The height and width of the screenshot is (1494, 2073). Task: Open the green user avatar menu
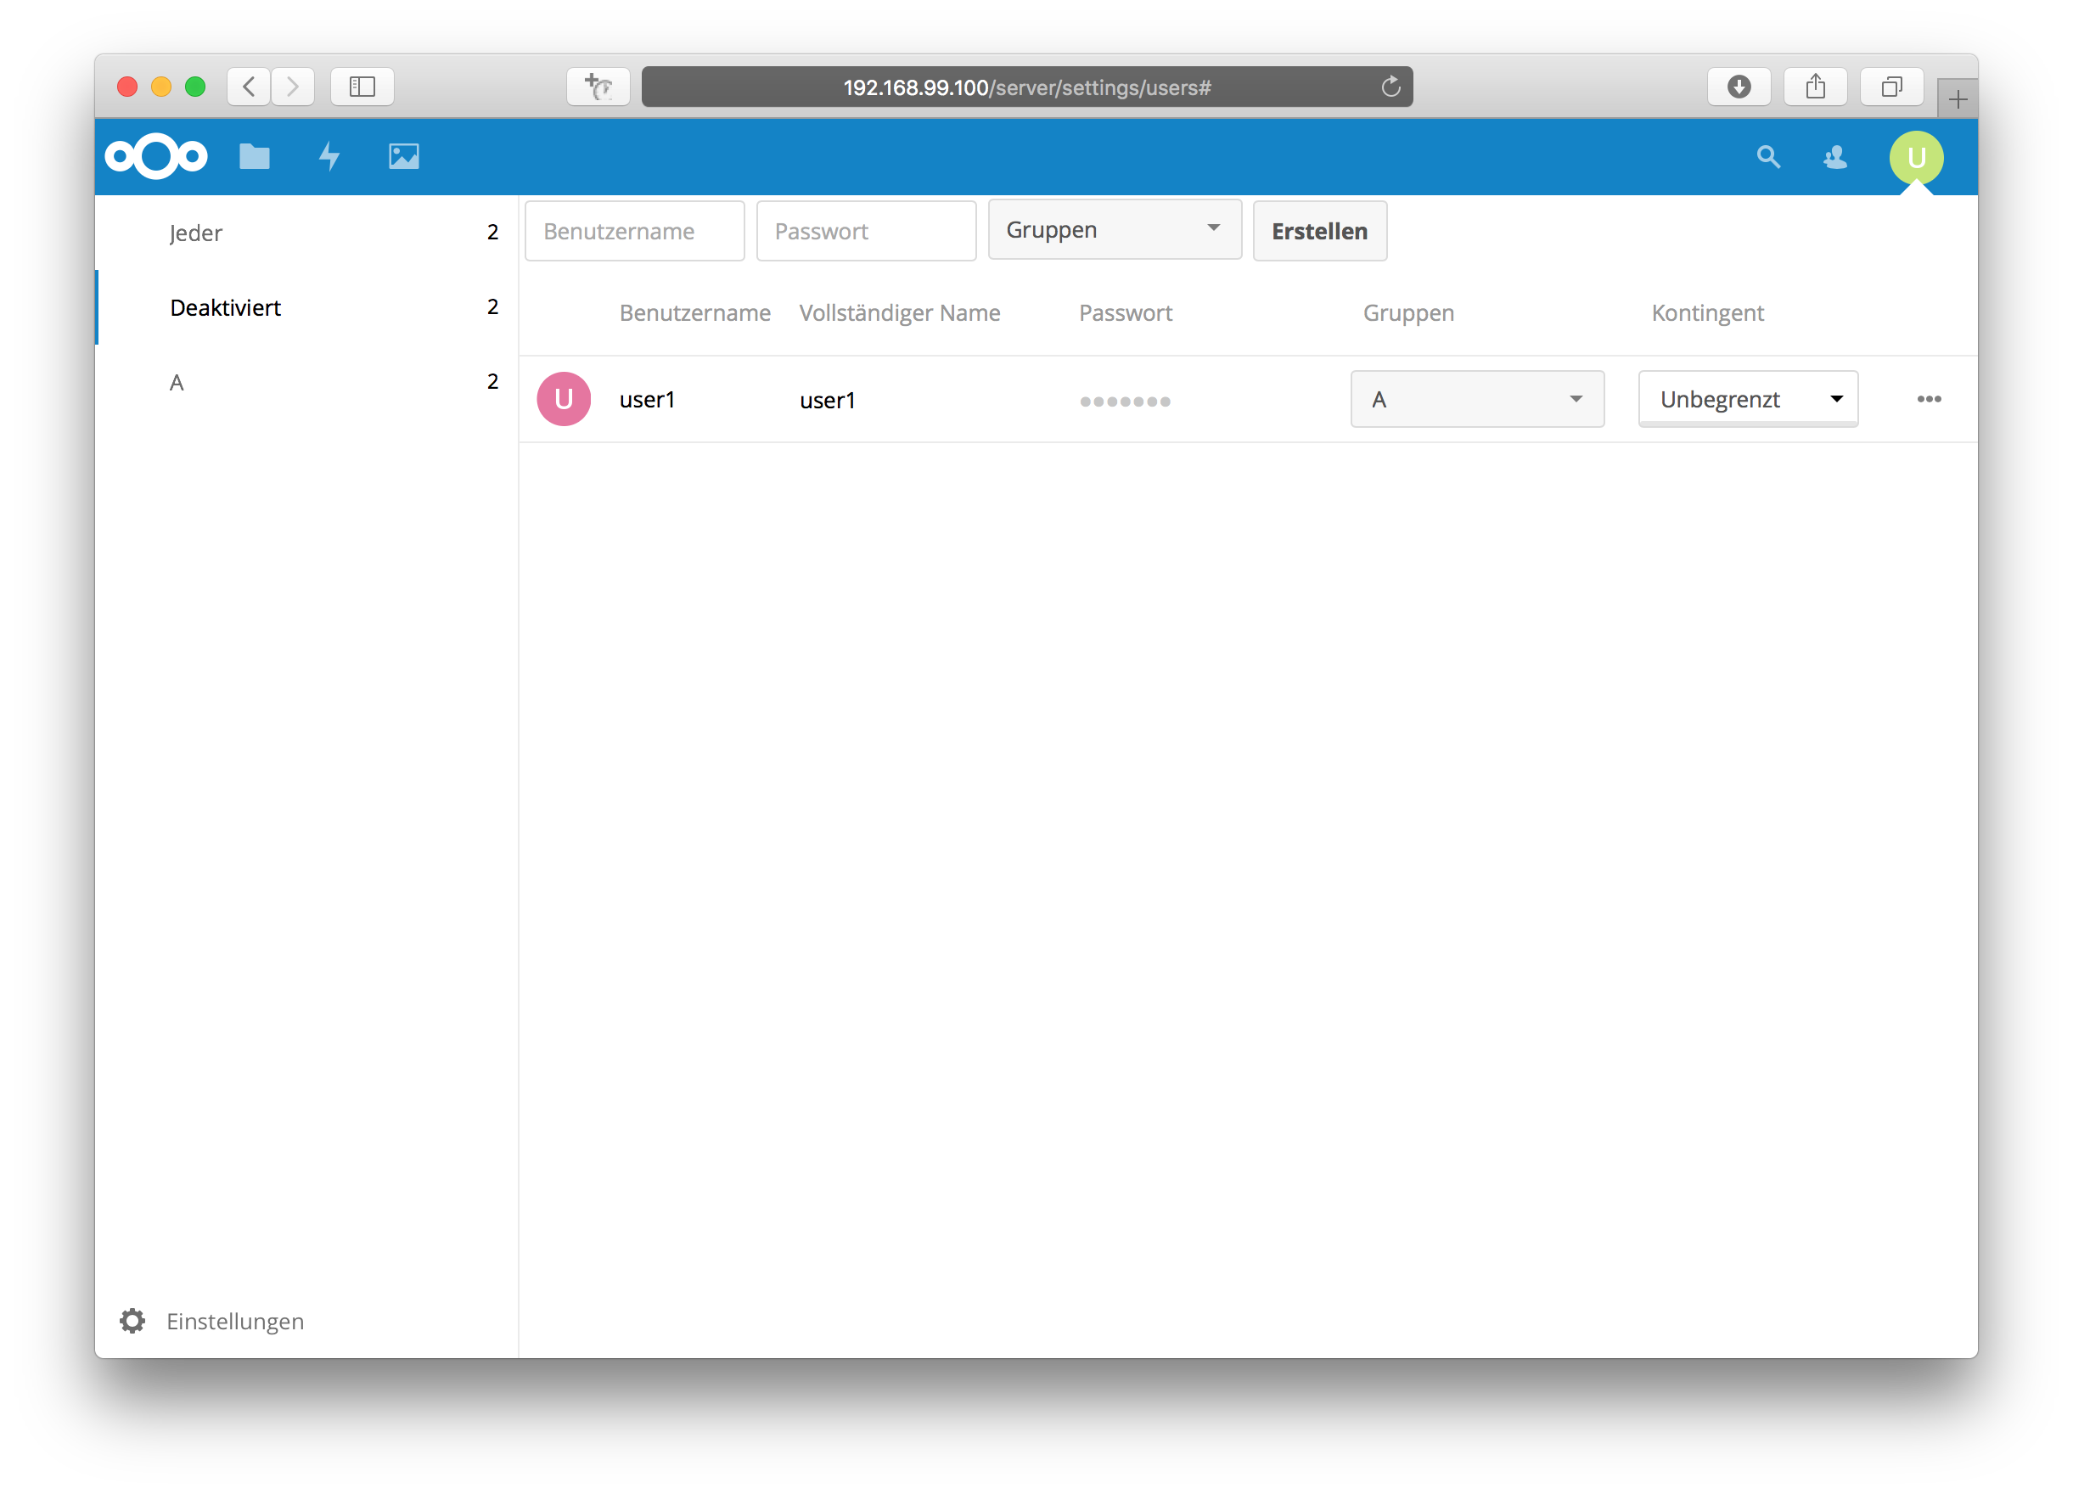point(1916,157)
